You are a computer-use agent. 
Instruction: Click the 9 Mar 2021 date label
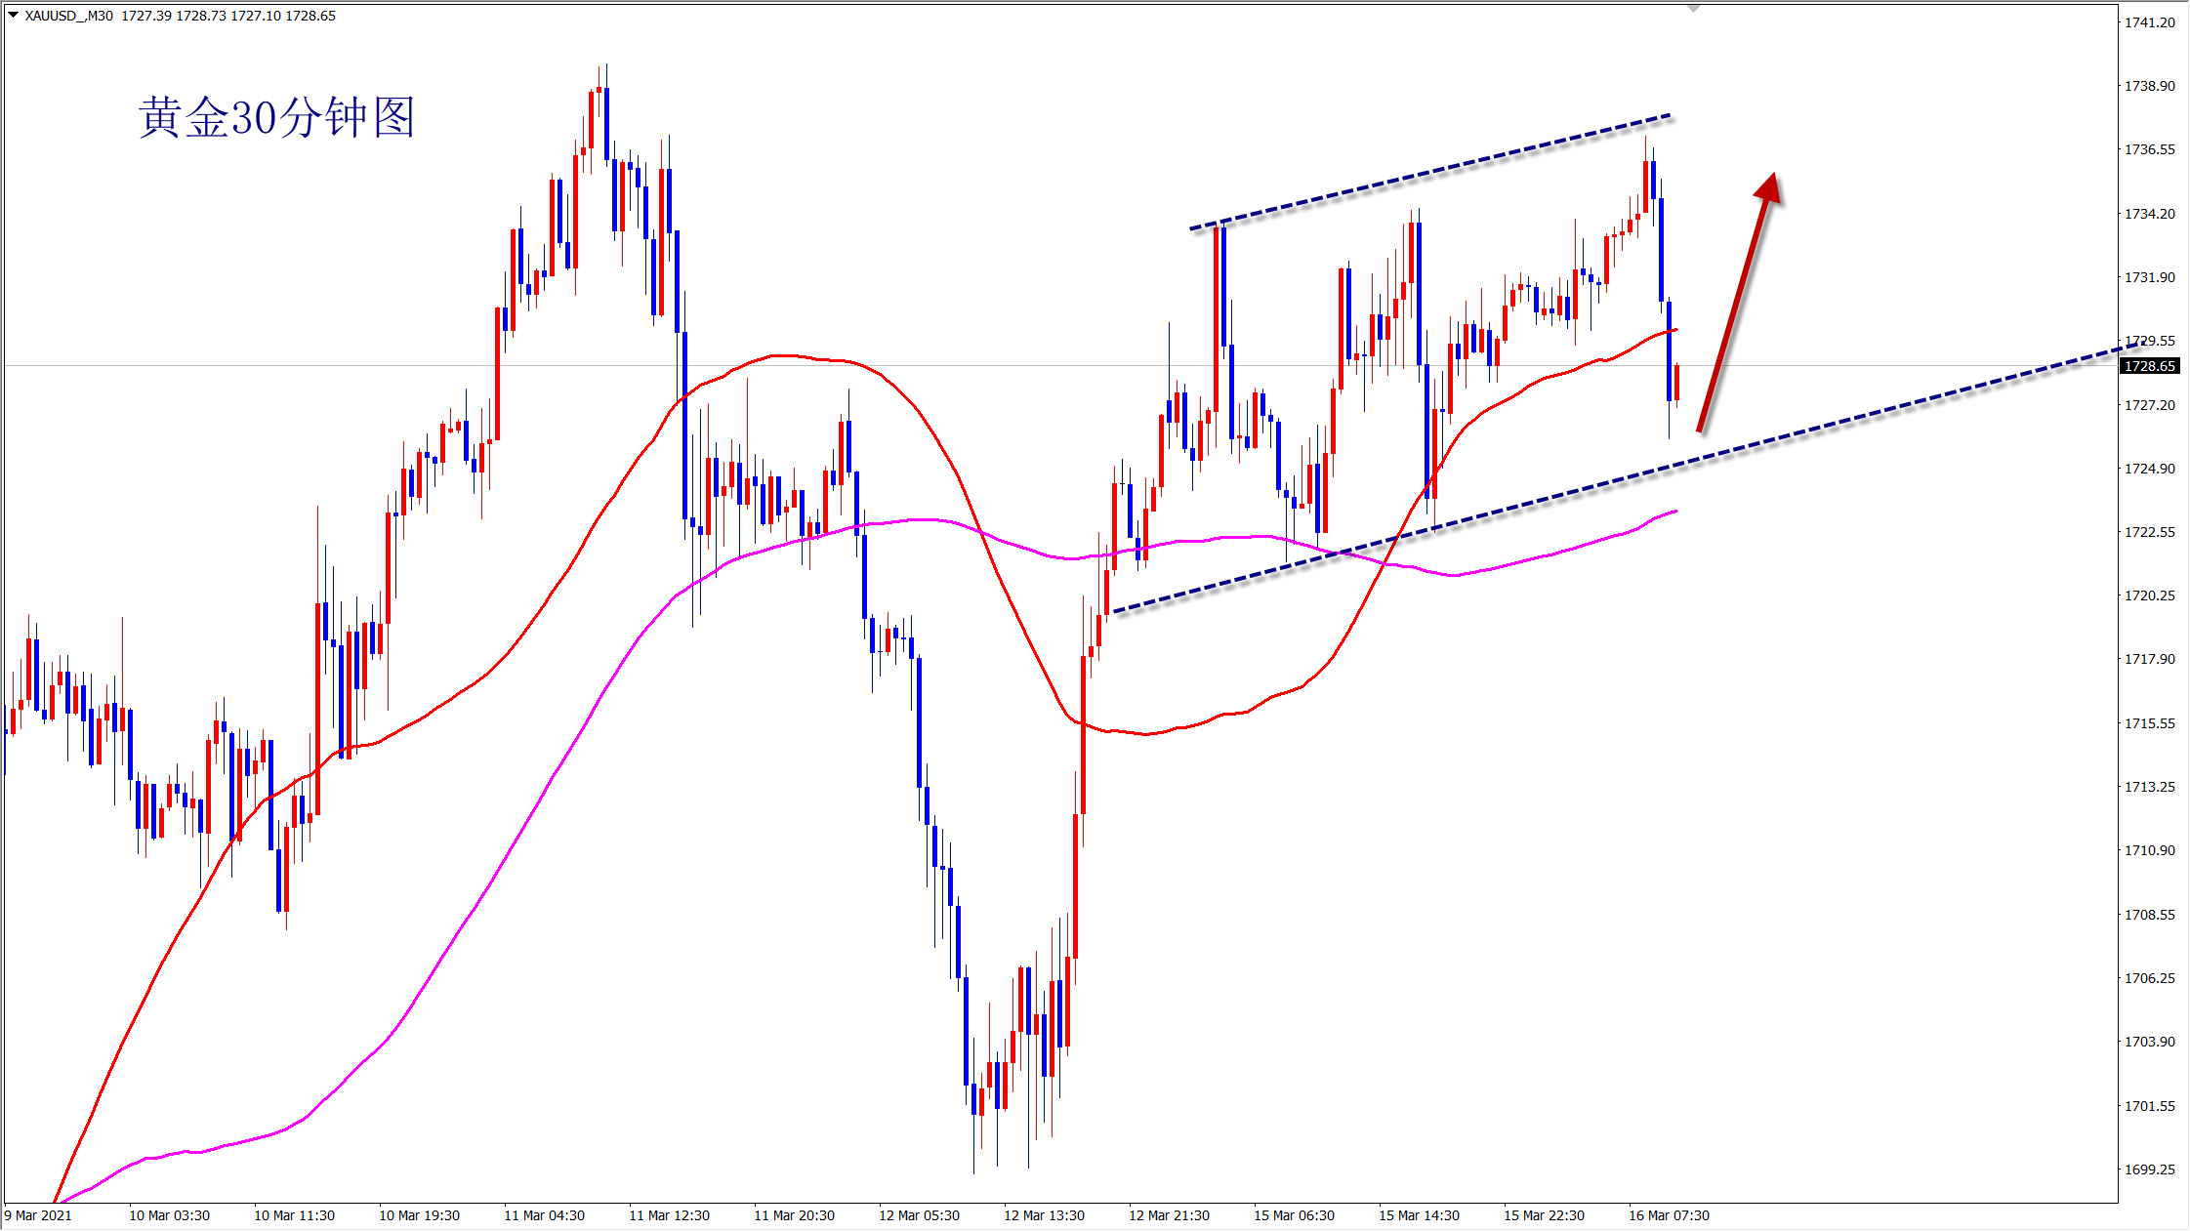[38, 1215]
